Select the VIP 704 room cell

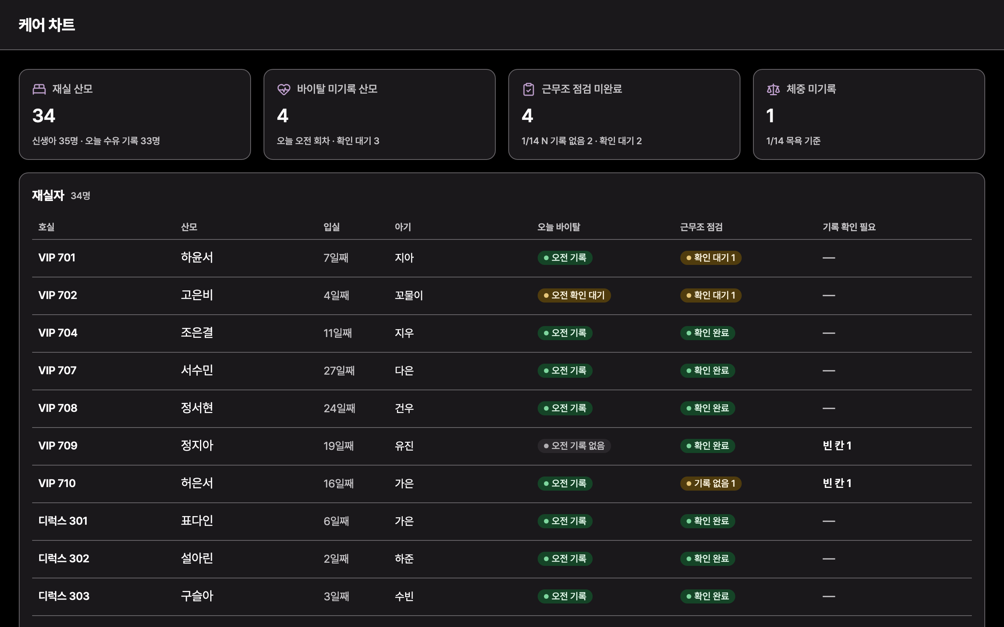pos(58,333)
